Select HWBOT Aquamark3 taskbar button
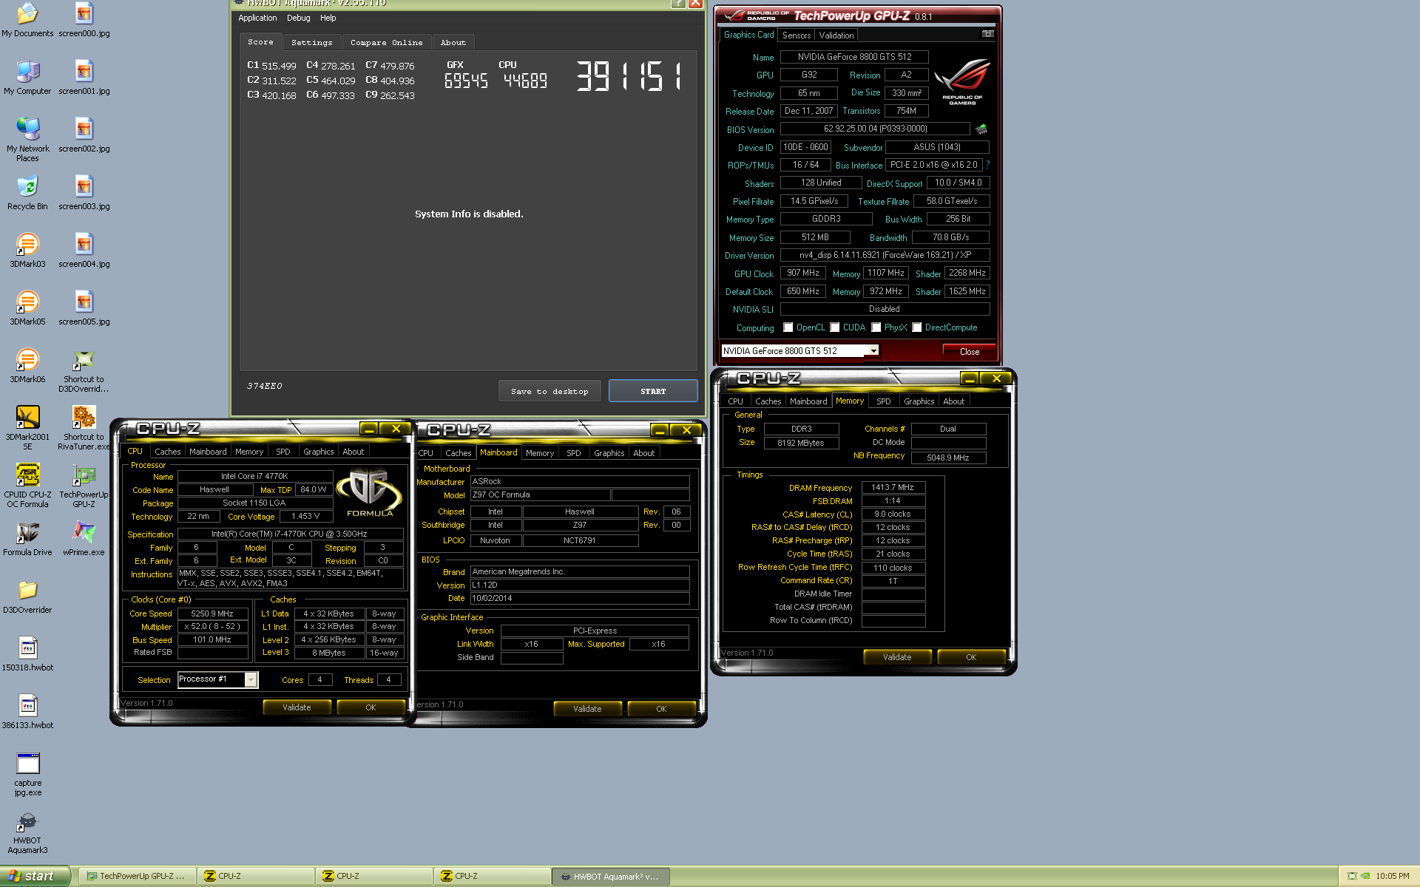This screenshot has width=1420, height=887. click(x=610, y=876)
